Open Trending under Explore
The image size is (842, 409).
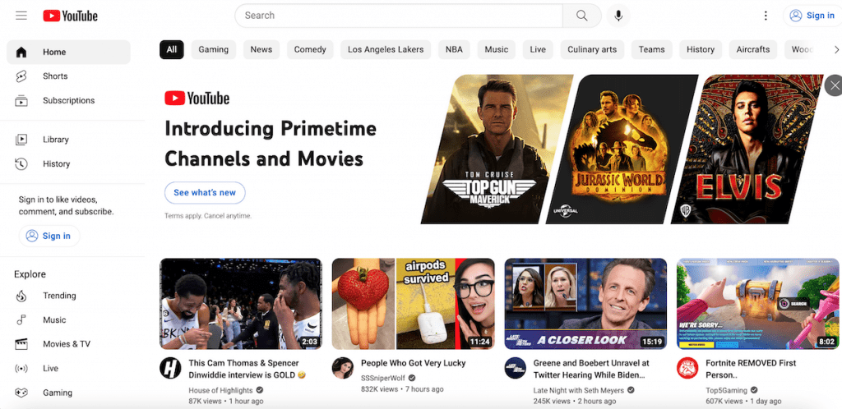(x=68, y=296)
